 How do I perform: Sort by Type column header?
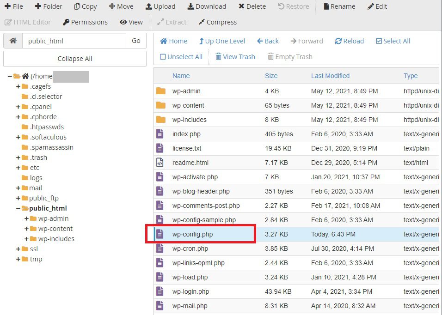point(411,76)
